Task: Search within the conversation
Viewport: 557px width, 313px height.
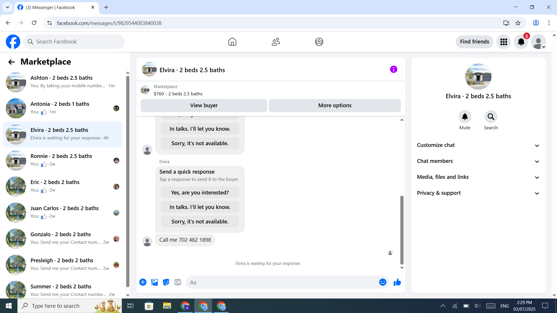Action: (491, 117)
